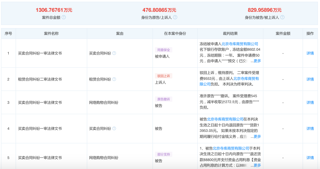Click help icon beside 案件总金额
The image size is (320, 169).
coord(64,17)
